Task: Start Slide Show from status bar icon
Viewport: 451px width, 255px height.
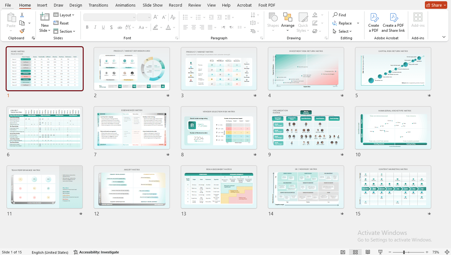Action: pyautogui.click(x=381, y=252)
